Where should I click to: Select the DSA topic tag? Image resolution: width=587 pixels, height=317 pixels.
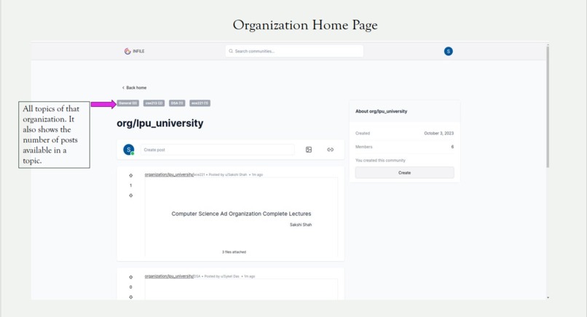[177, 103]
